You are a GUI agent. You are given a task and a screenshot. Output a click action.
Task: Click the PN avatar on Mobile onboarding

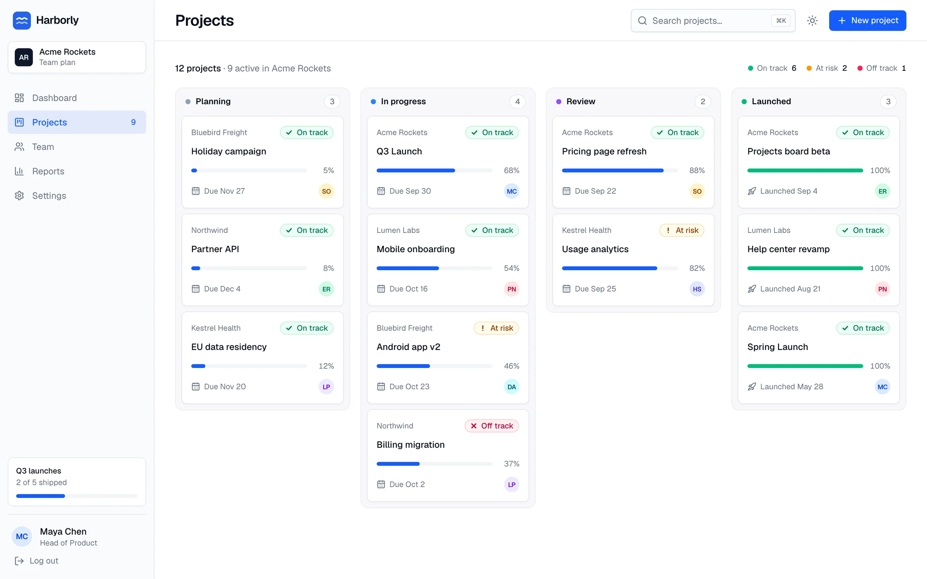(512, 289)
